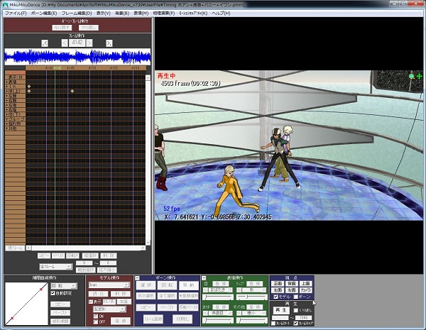Image resolution: width=426 pixels, height=330 pixels.
Task: Click right arrow of other-morph selector
Action: [264, 313]
